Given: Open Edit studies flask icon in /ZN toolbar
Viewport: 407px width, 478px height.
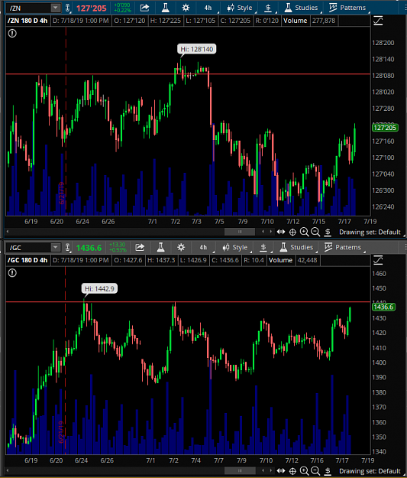Looking at the screenshot, I should coord(165,8).
